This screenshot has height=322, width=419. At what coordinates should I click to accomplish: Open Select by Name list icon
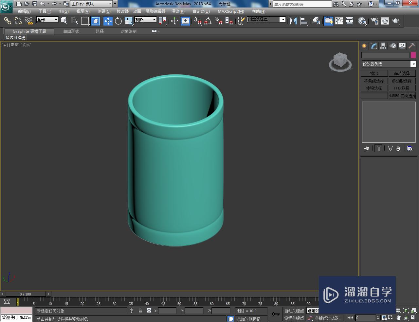tap(74, 21)
